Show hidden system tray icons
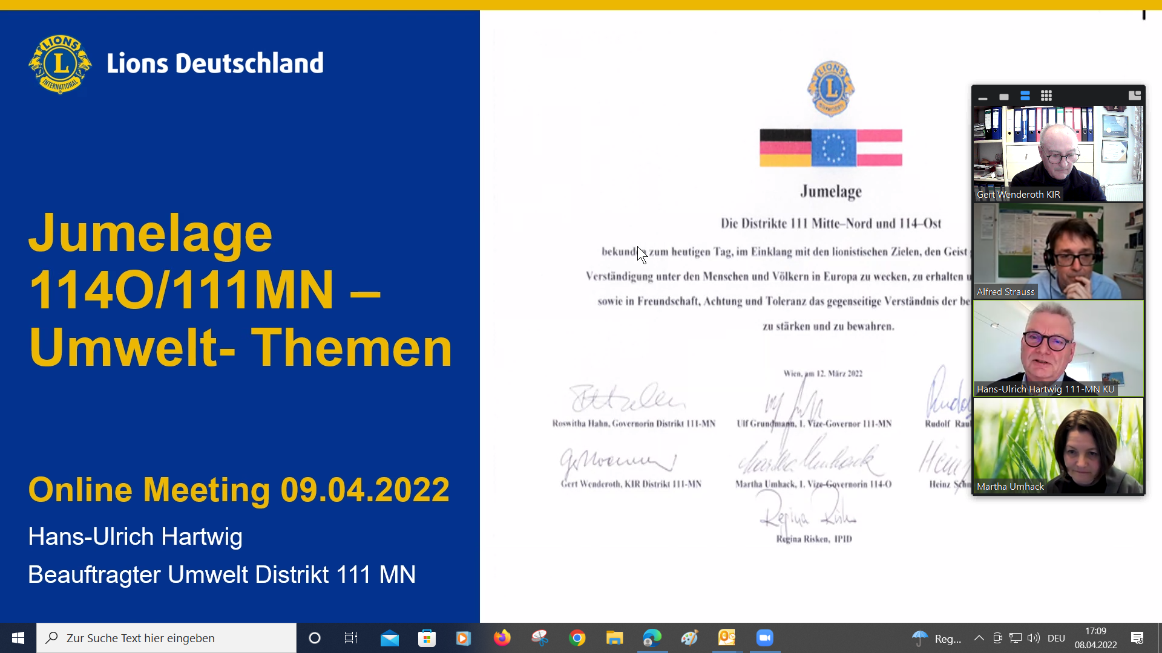The image size is (1162, 653). [x=979, y=638]
